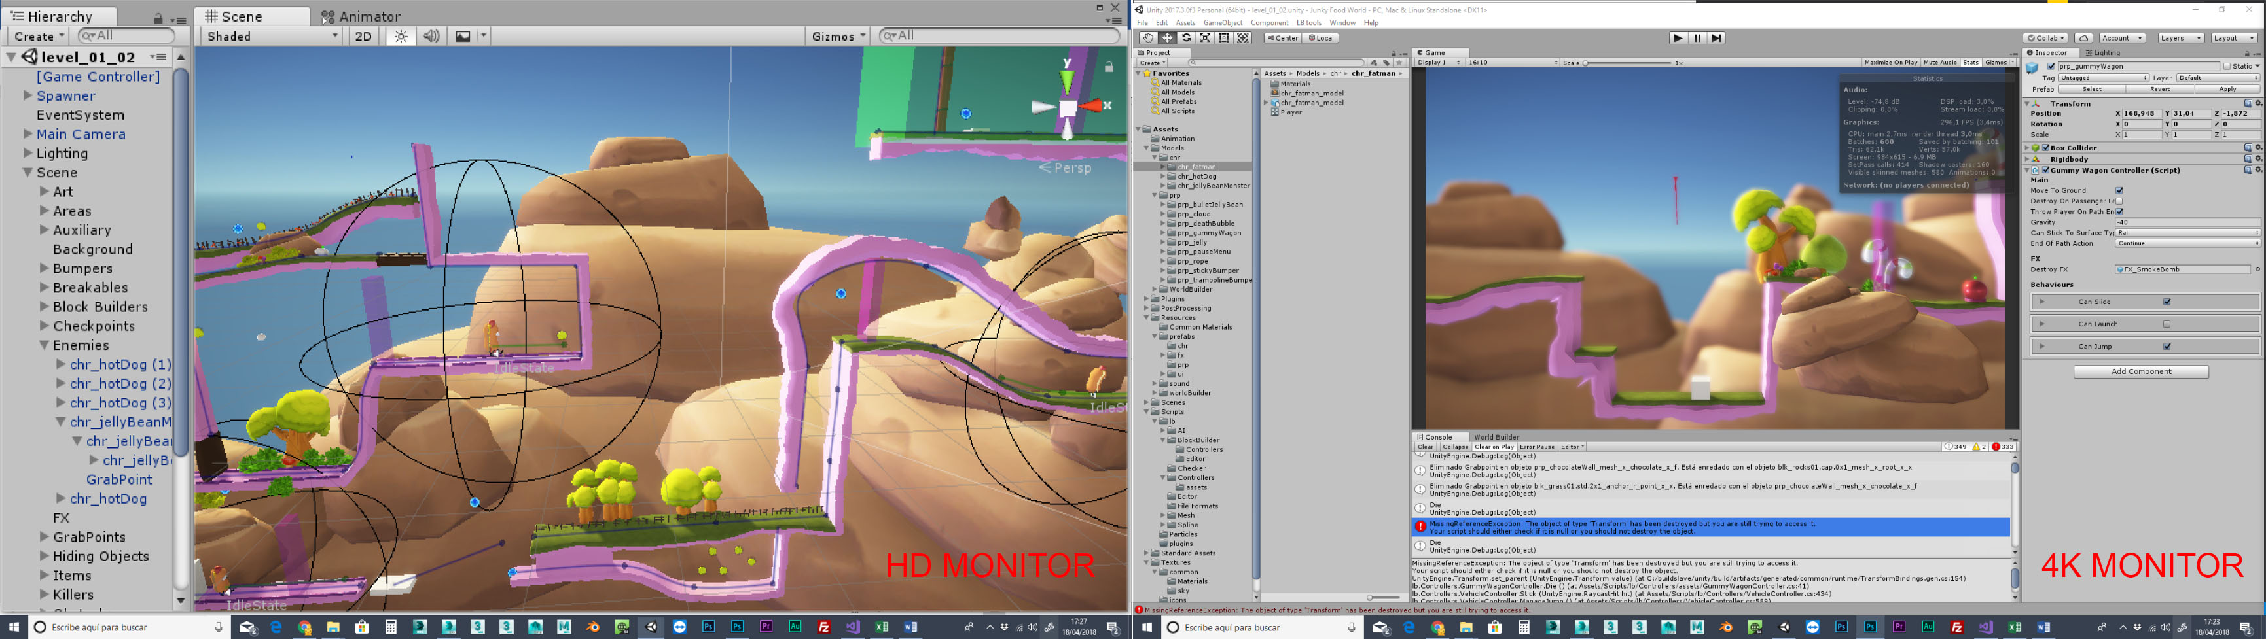Select the Hand tool in Unity toolbar
2266x639 pixels.
1148,38
